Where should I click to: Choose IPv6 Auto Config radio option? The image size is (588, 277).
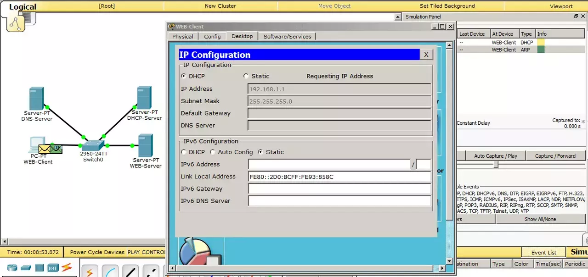(x=213, y=152)
